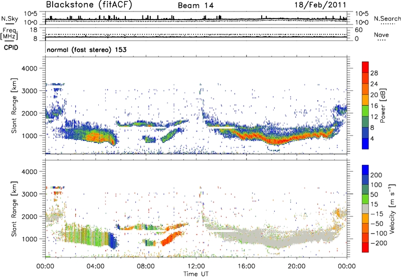The width and height of the screenshot is (401, 277).
Task: Click the "Time UT" axis title
Action: (x=196, y=274)
